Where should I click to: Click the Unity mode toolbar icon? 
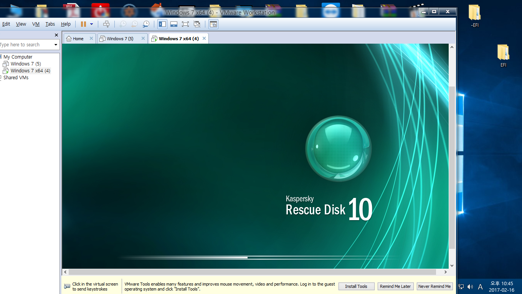point(197,24)
